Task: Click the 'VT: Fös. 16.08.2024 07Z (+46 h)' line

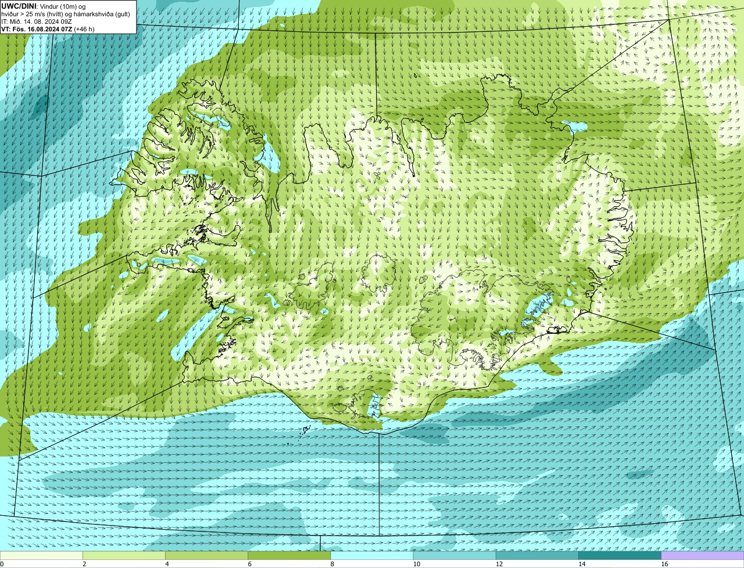Action: pyautogui.click(x=48, y=29)
